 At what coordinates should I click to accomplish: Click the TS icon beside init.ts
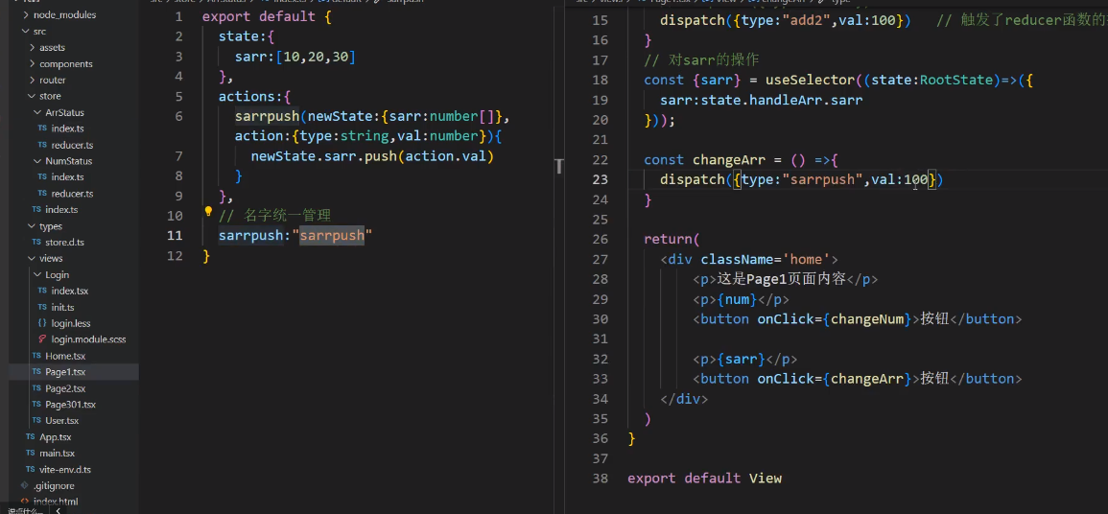coord(43,307)
